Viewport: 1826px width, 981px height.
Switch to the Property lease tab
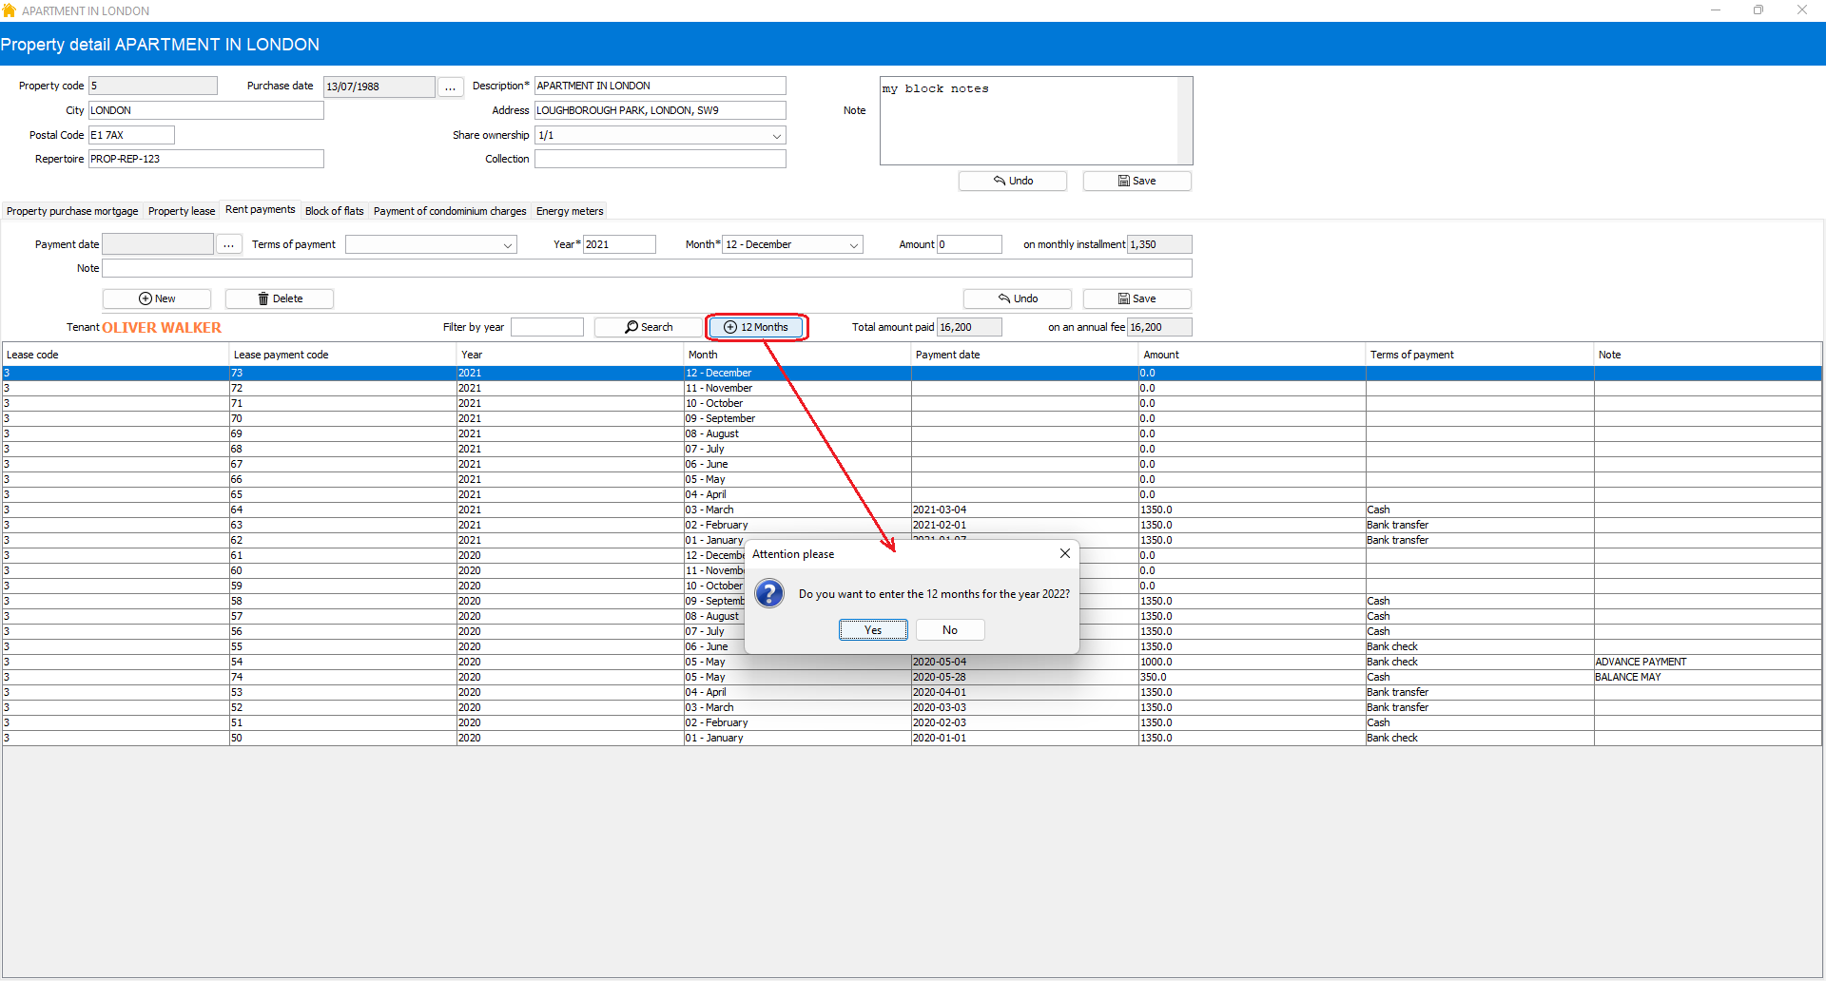pyautogui.click(x=181, y=211)
